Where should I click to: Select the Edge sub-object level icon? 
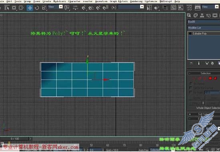pyautogui.click(x=200, y=78)
